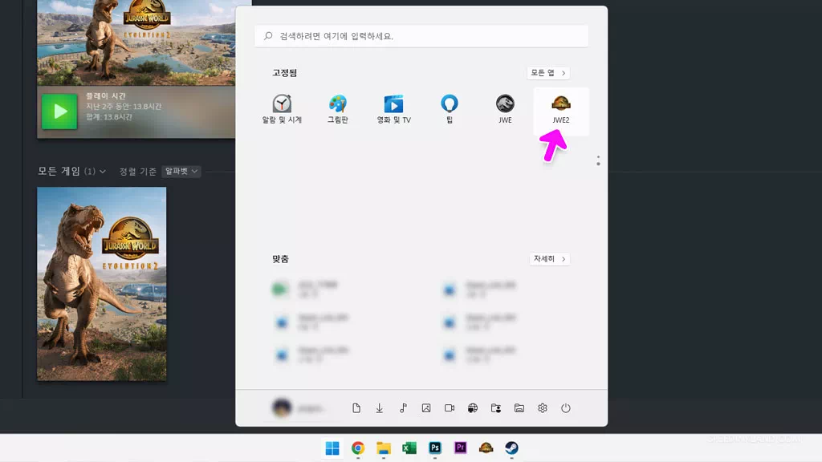Viewport: 822px width, 462px height.
Task: Open the 알람 및 시계 pinned app
Action: pyautogui.click(x=282, y=109)
